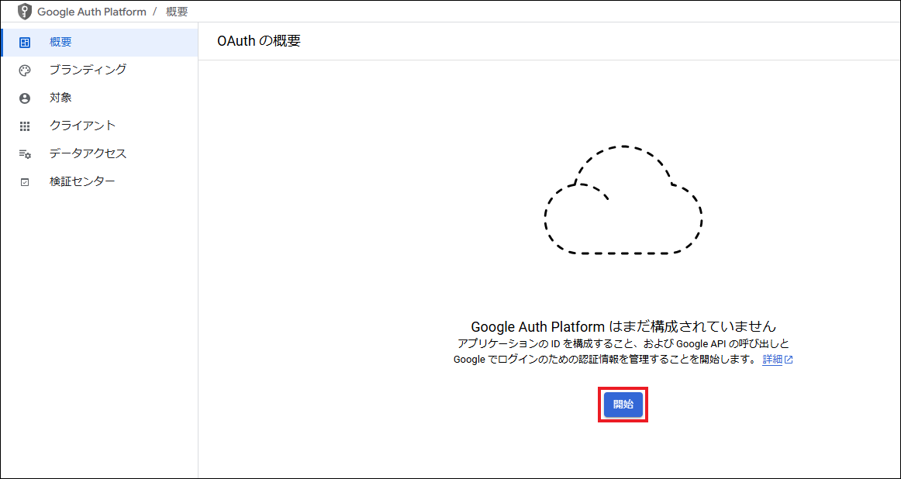Go to the ブランディング menu label

point(88,70)
